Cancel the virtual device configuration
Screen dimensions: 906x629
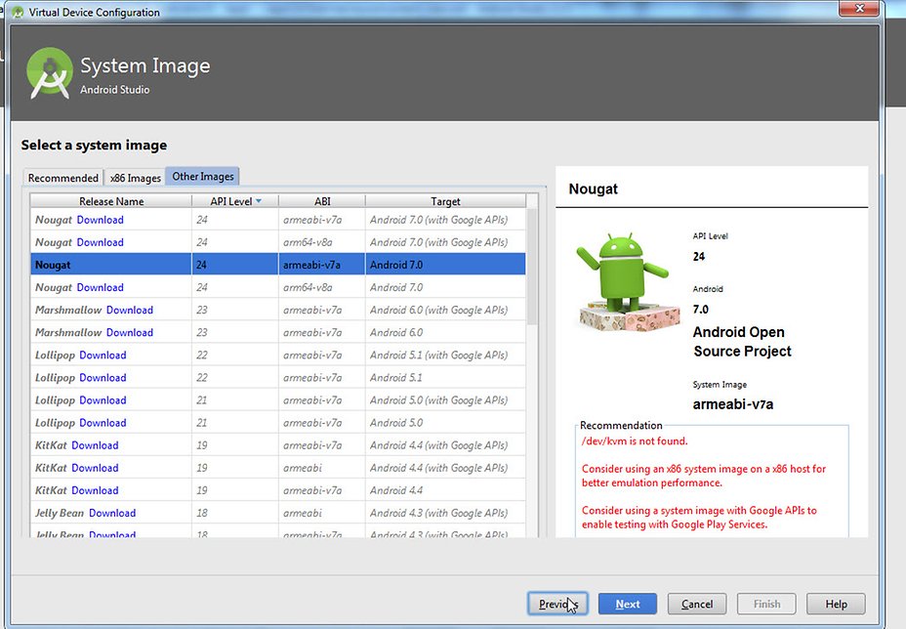click(697, 605)
